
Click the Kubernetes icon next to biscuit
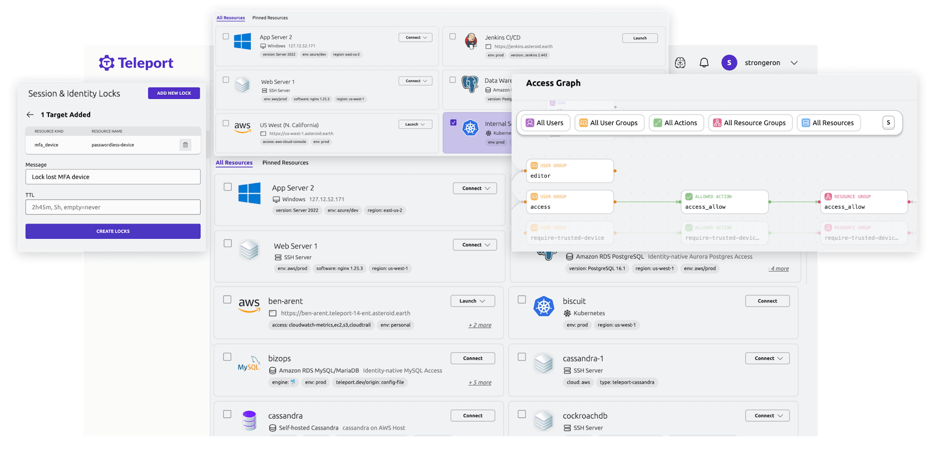click(544, 306)
